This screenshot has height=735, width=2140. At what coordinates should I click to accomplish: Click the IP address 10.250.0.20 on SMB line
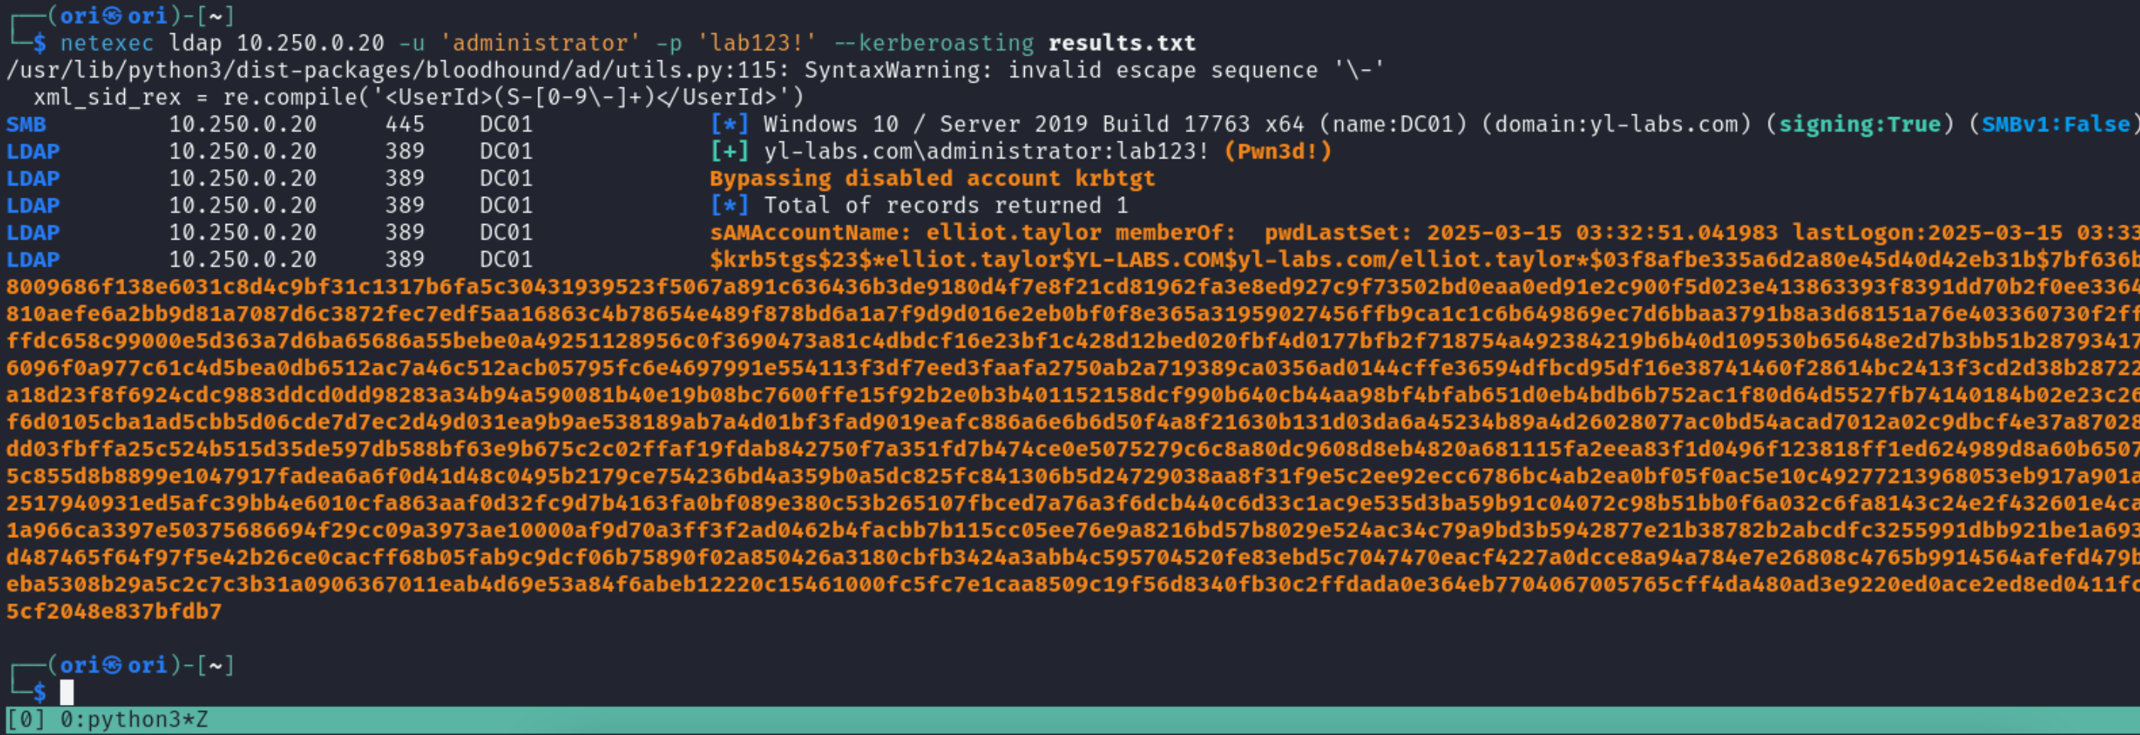[x=244, y=124]
